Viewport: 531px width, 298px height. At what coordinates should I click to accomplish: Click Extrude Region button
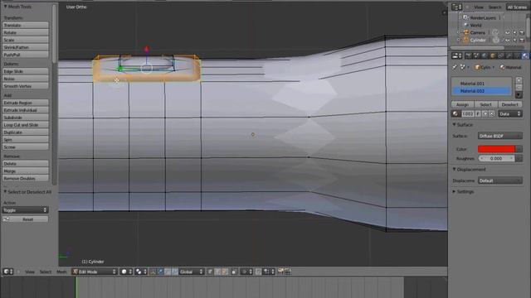(26, 103)
